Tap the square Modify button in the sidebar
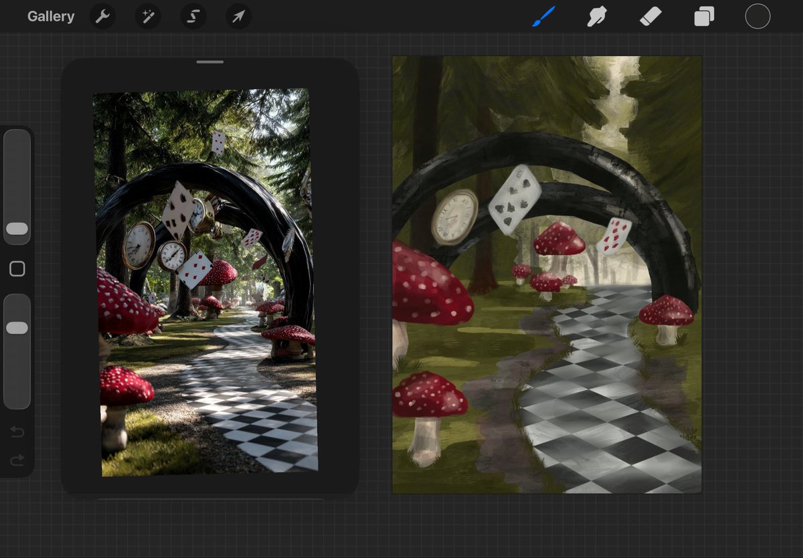The height and width of the screenshot is (558, 803). [x=17, y=269]
